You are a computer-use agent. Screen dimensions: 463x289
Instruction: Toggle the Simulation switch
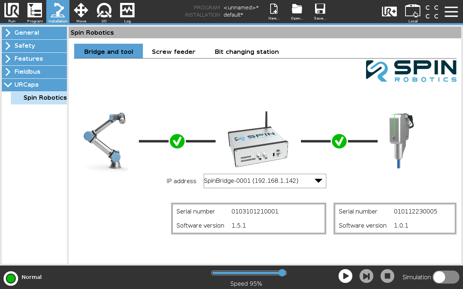[446, 277]
